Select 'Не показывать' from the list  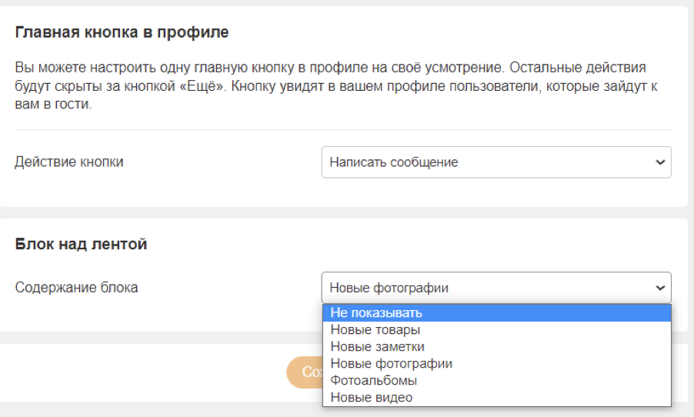tap(376, 313)
